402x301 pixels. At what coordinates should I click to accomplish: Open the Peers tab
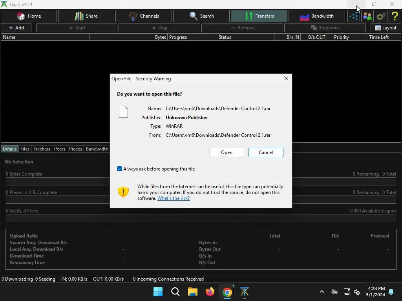pyautogui.click(x=60, y=149)
